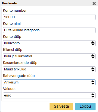Focus the account number field containing 58000
The width and height of the screenshot is (98, 112).
click(x=49, y=17)
